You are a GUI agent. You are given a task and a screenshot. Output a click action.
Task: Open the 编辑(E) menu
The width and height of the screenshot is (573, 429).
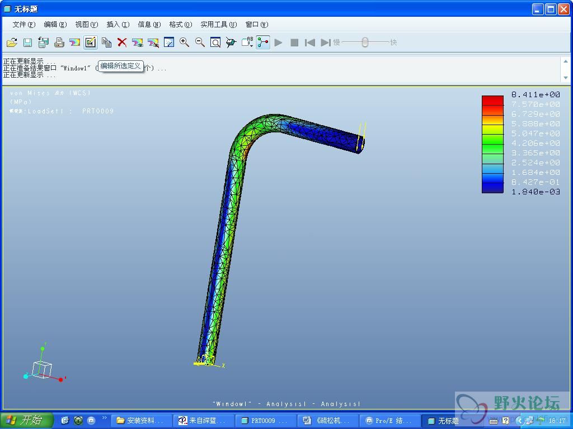pos(55,25)
